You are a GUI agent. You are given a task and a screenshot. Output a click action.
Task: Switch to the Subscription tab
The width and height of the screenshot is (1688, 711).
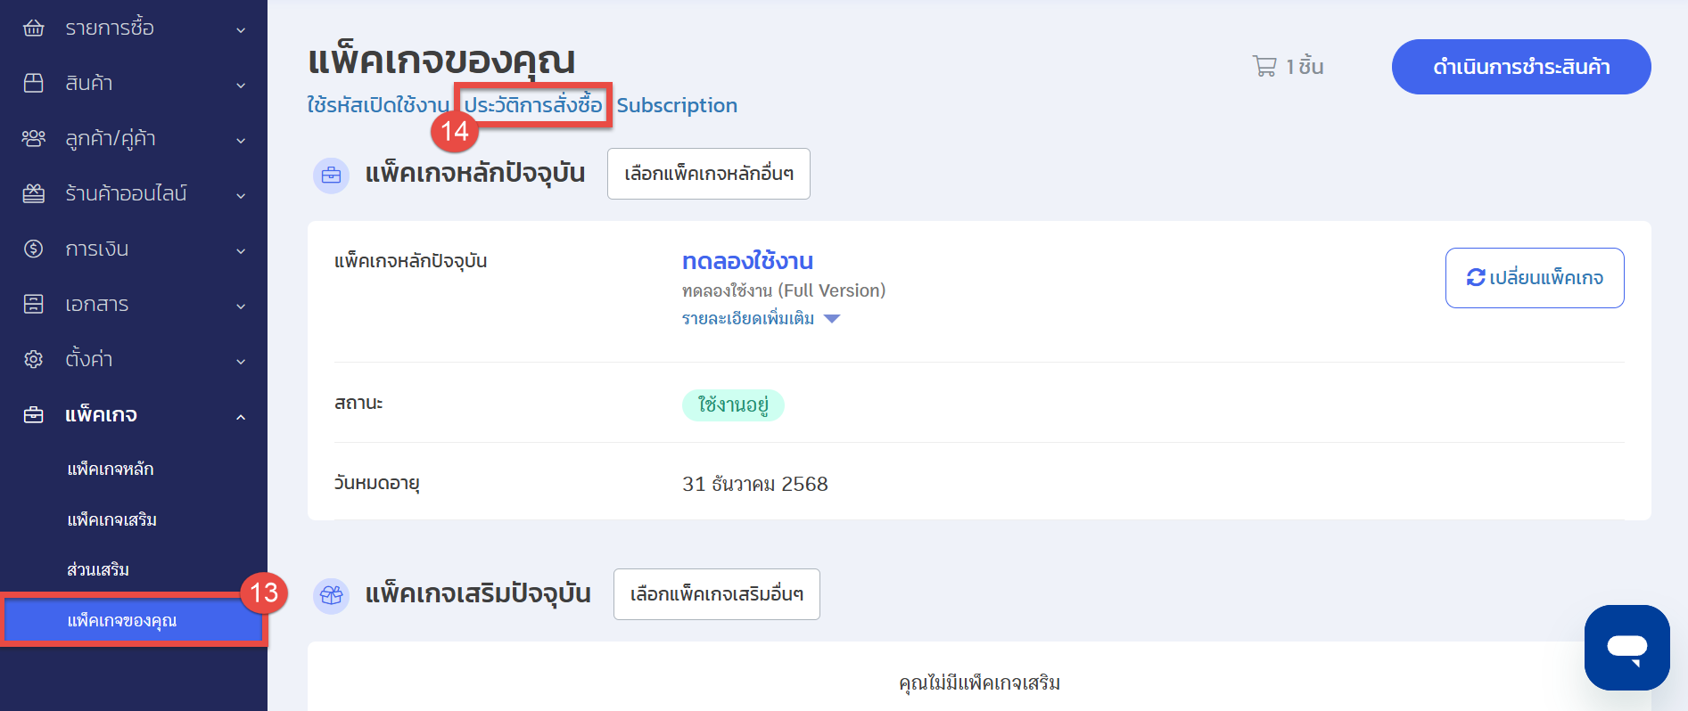click(x=677, y=105)
